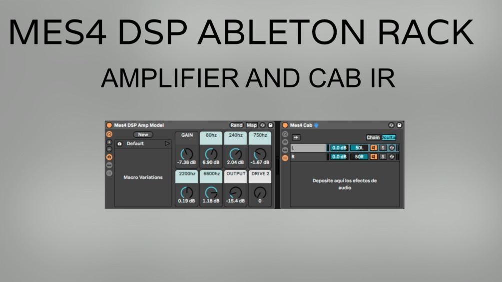Mute the L chain speaker button
502x282 pixels.
(x=374, y=148)
